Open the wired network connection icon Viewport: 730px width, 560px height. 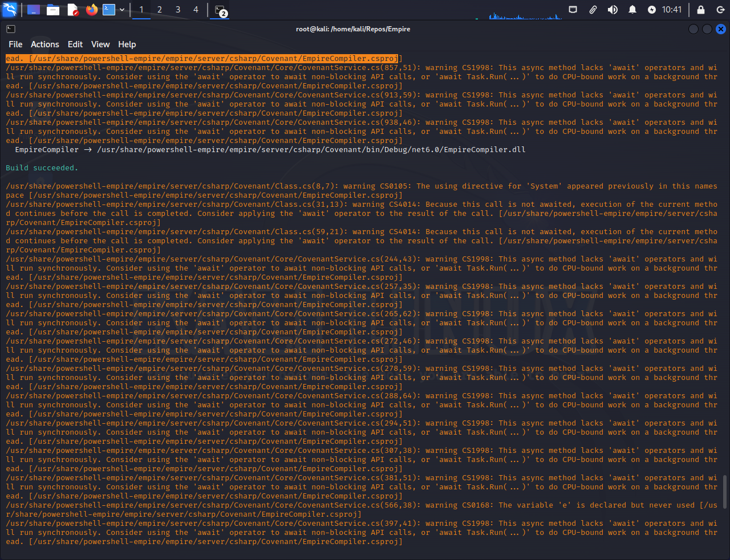click(x=573, y=10)
